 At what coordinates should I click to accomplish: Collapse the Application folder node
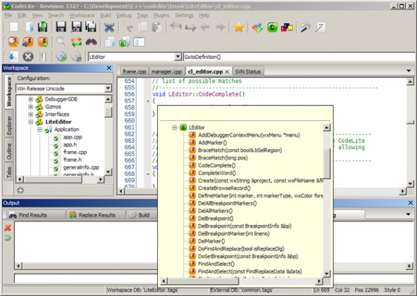[x=40, y=129]
